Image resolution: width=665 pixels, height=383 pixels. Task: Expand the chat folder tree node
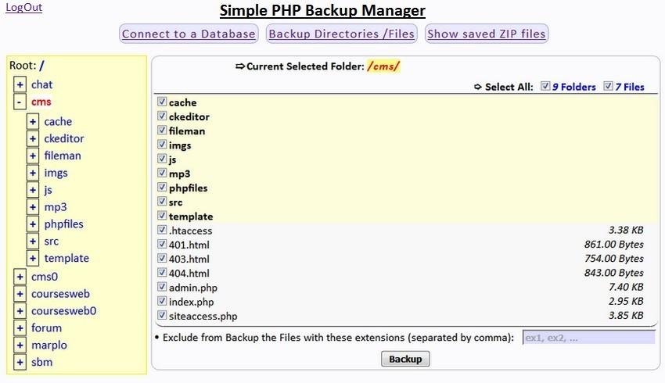20,84
